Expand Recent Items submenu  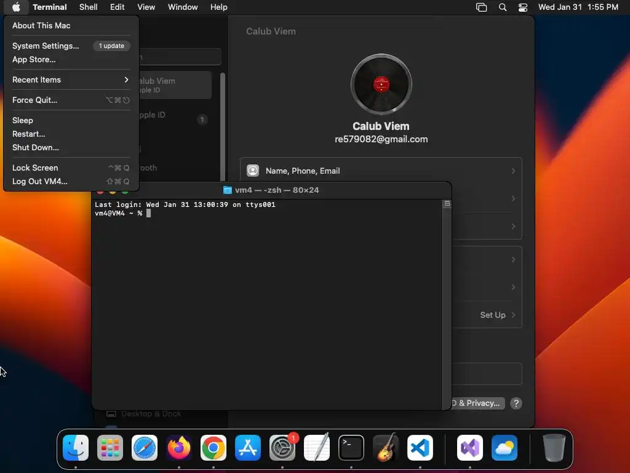point(71,79)
